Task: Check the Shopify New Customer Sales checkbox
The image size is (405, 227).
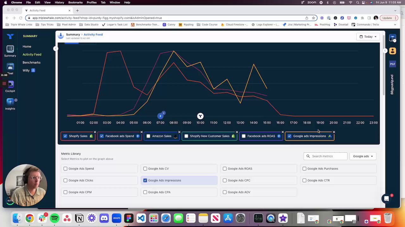Action: click(186, 136)
